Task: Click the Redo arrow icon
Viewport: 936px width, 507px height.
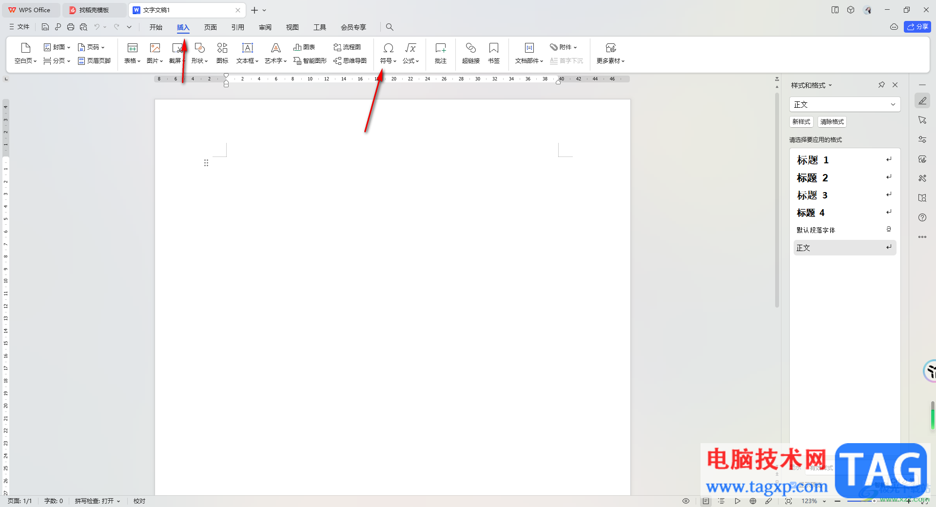Action: point(117,27)
